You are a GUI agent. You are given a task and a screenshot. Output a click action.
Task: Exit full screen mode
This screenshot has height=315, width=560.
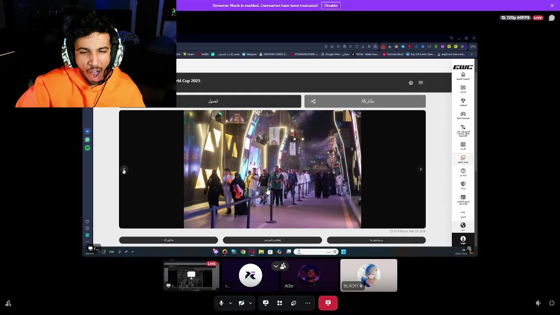(552, 303)
